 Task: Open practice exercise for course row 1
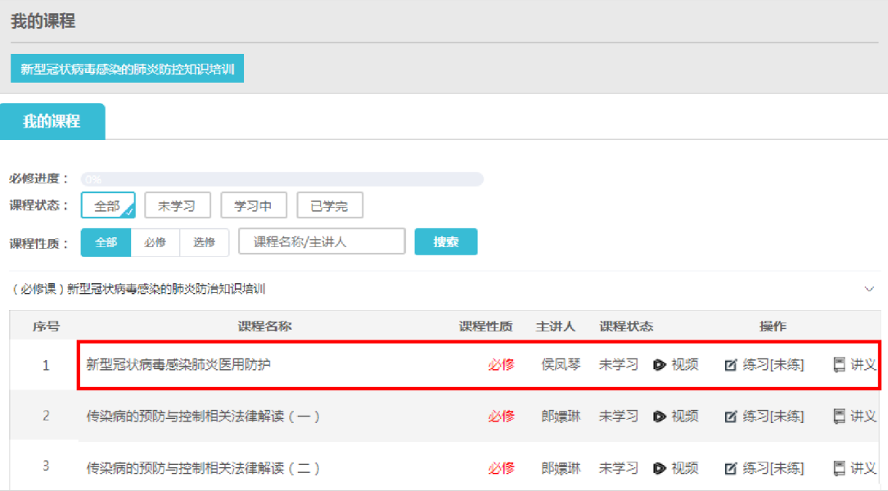coord(764,365)
